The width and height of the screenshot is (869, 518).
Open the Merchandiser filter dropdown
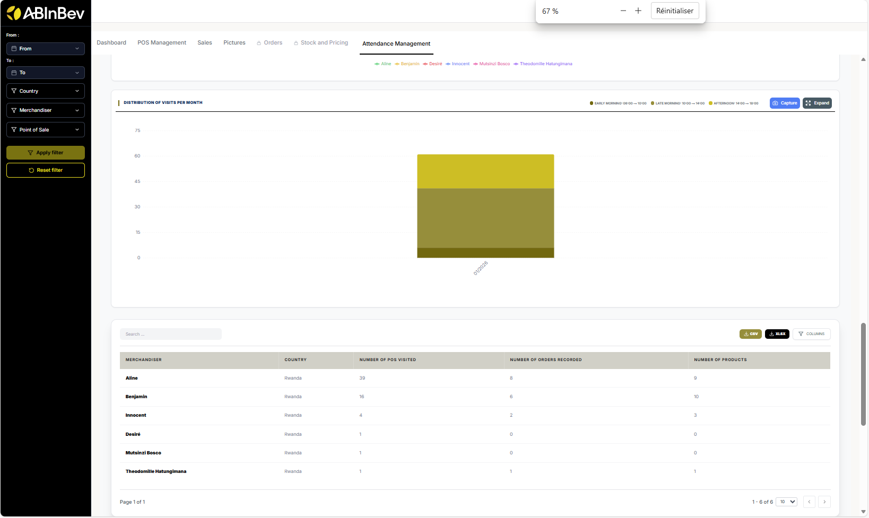pyautogui.click(x=46, y=110)
